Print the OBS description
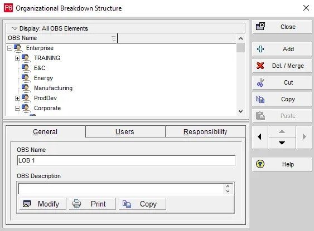 (x=93, y=204)
